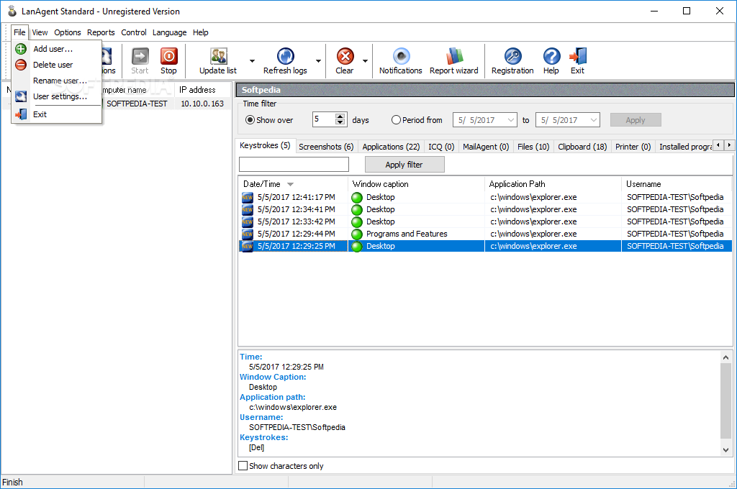Click the keystroke filter text field
The image size is (737, 489).
point(294,165)
